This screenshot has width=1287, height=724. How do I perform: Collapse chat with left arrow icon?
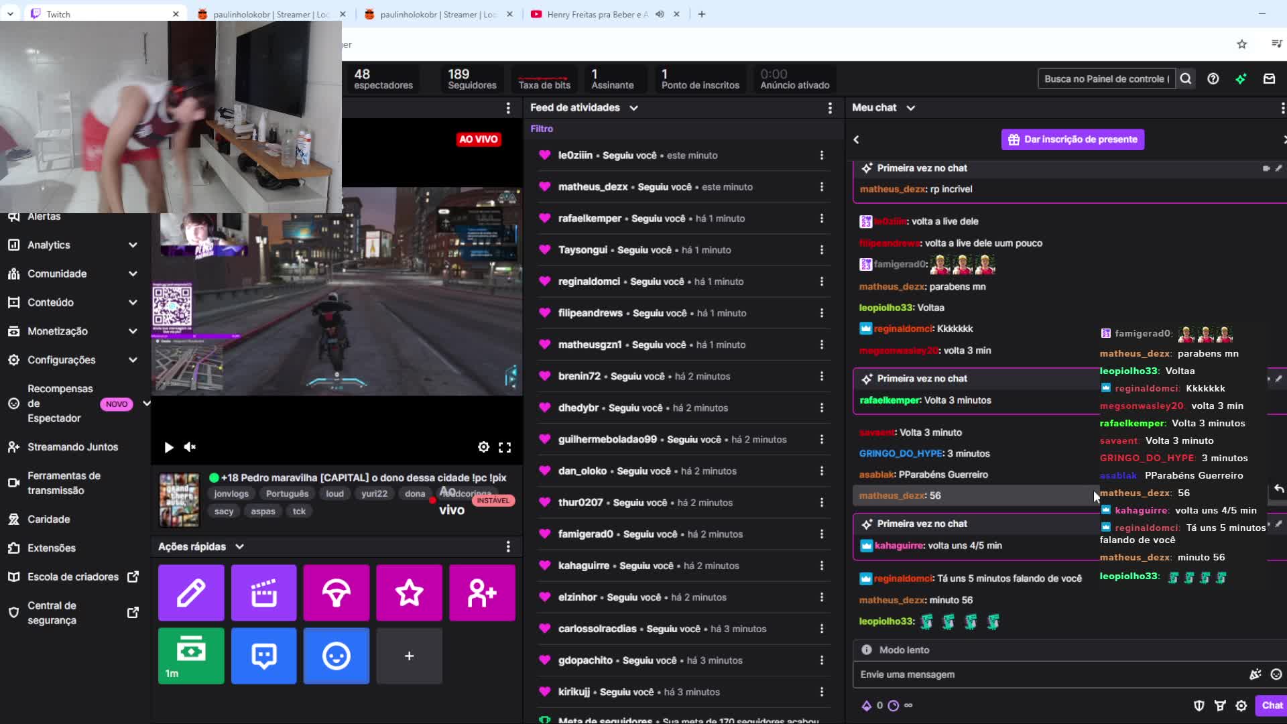[x=857, y=139]
